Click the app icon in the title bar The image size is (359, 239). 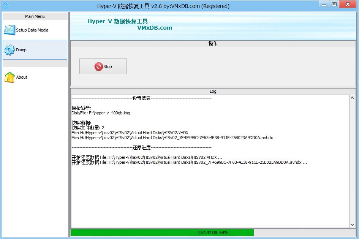[5, 6]
